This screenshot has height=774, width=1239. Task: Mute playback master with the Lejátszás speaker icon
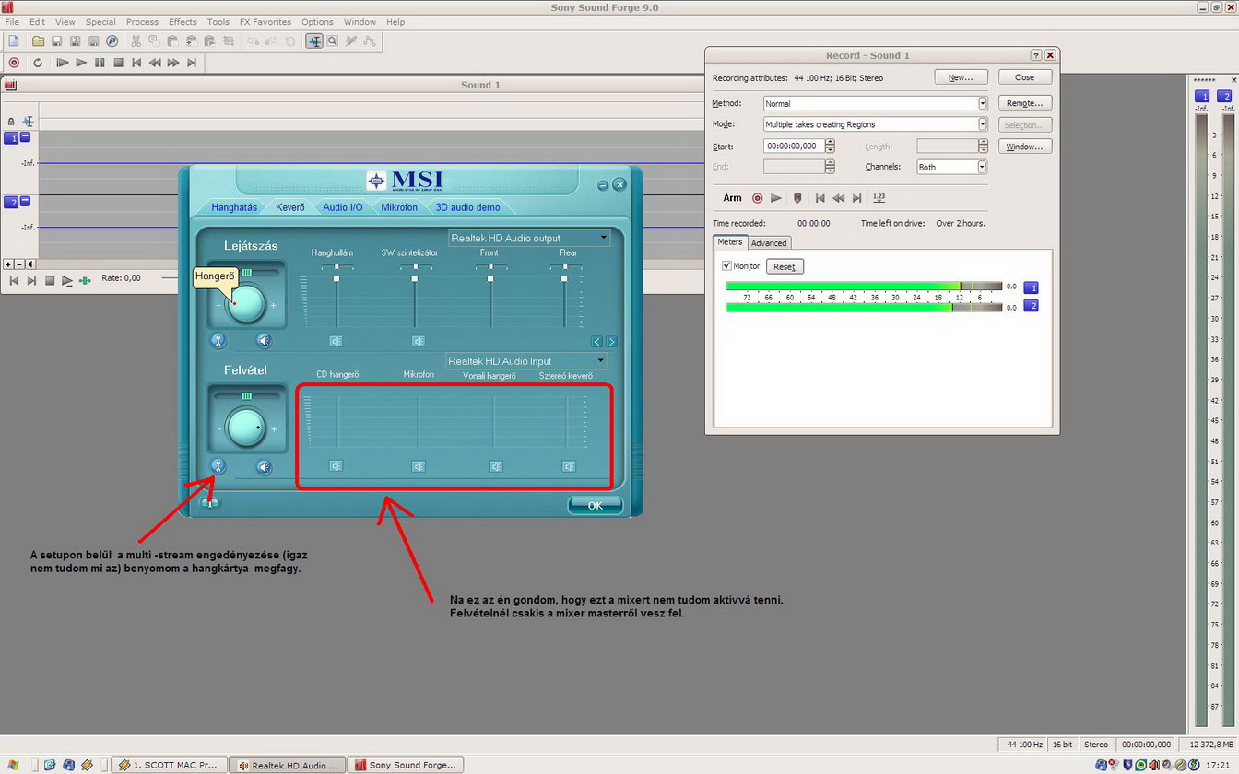[264, 341]
